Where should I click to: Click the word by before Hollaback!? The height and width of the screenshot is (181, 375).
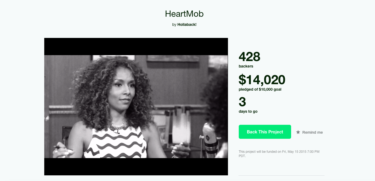coord(174,24)
